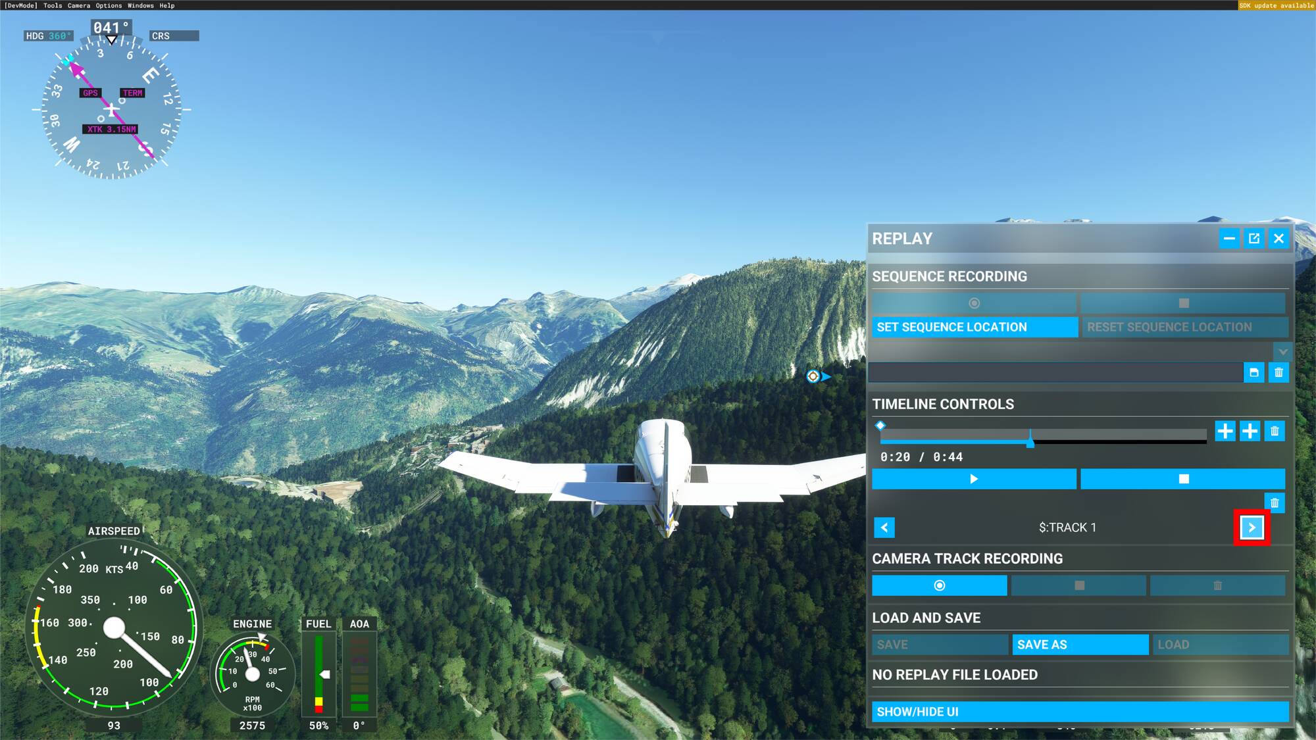Click the sequence name input field
The image size is (1316, 740).
1055,372
